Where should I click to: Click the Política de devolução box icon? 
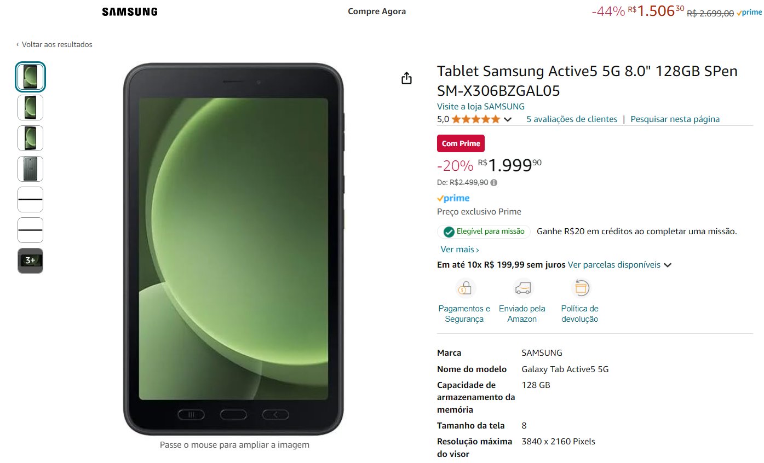(580, 287)
